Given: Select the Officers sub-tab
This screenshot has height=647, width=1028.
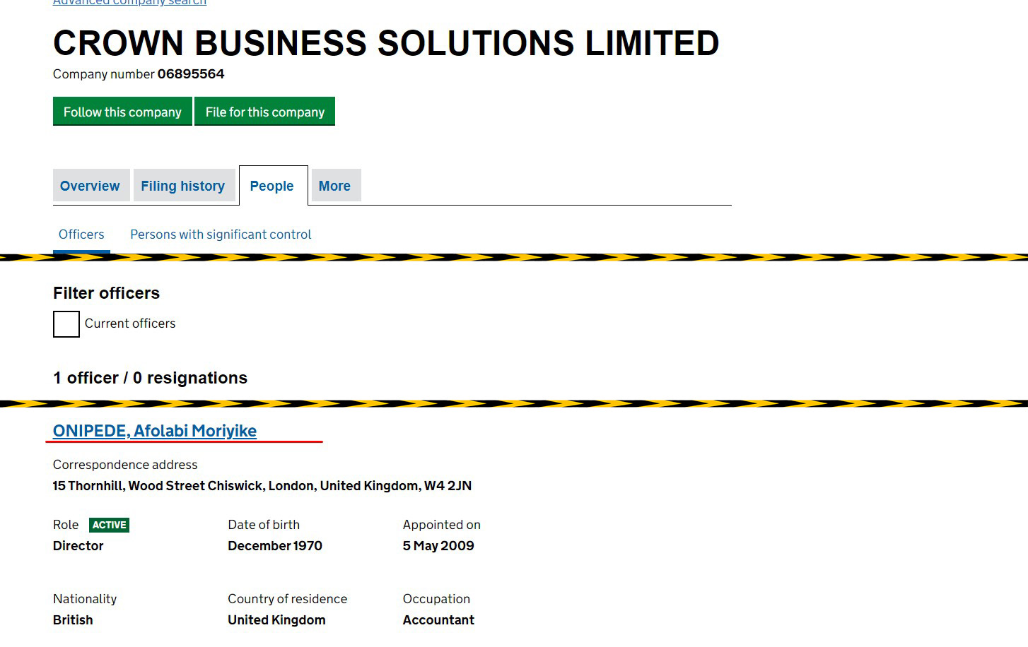Looking at the screenshot, I should [x=81, y=235].
